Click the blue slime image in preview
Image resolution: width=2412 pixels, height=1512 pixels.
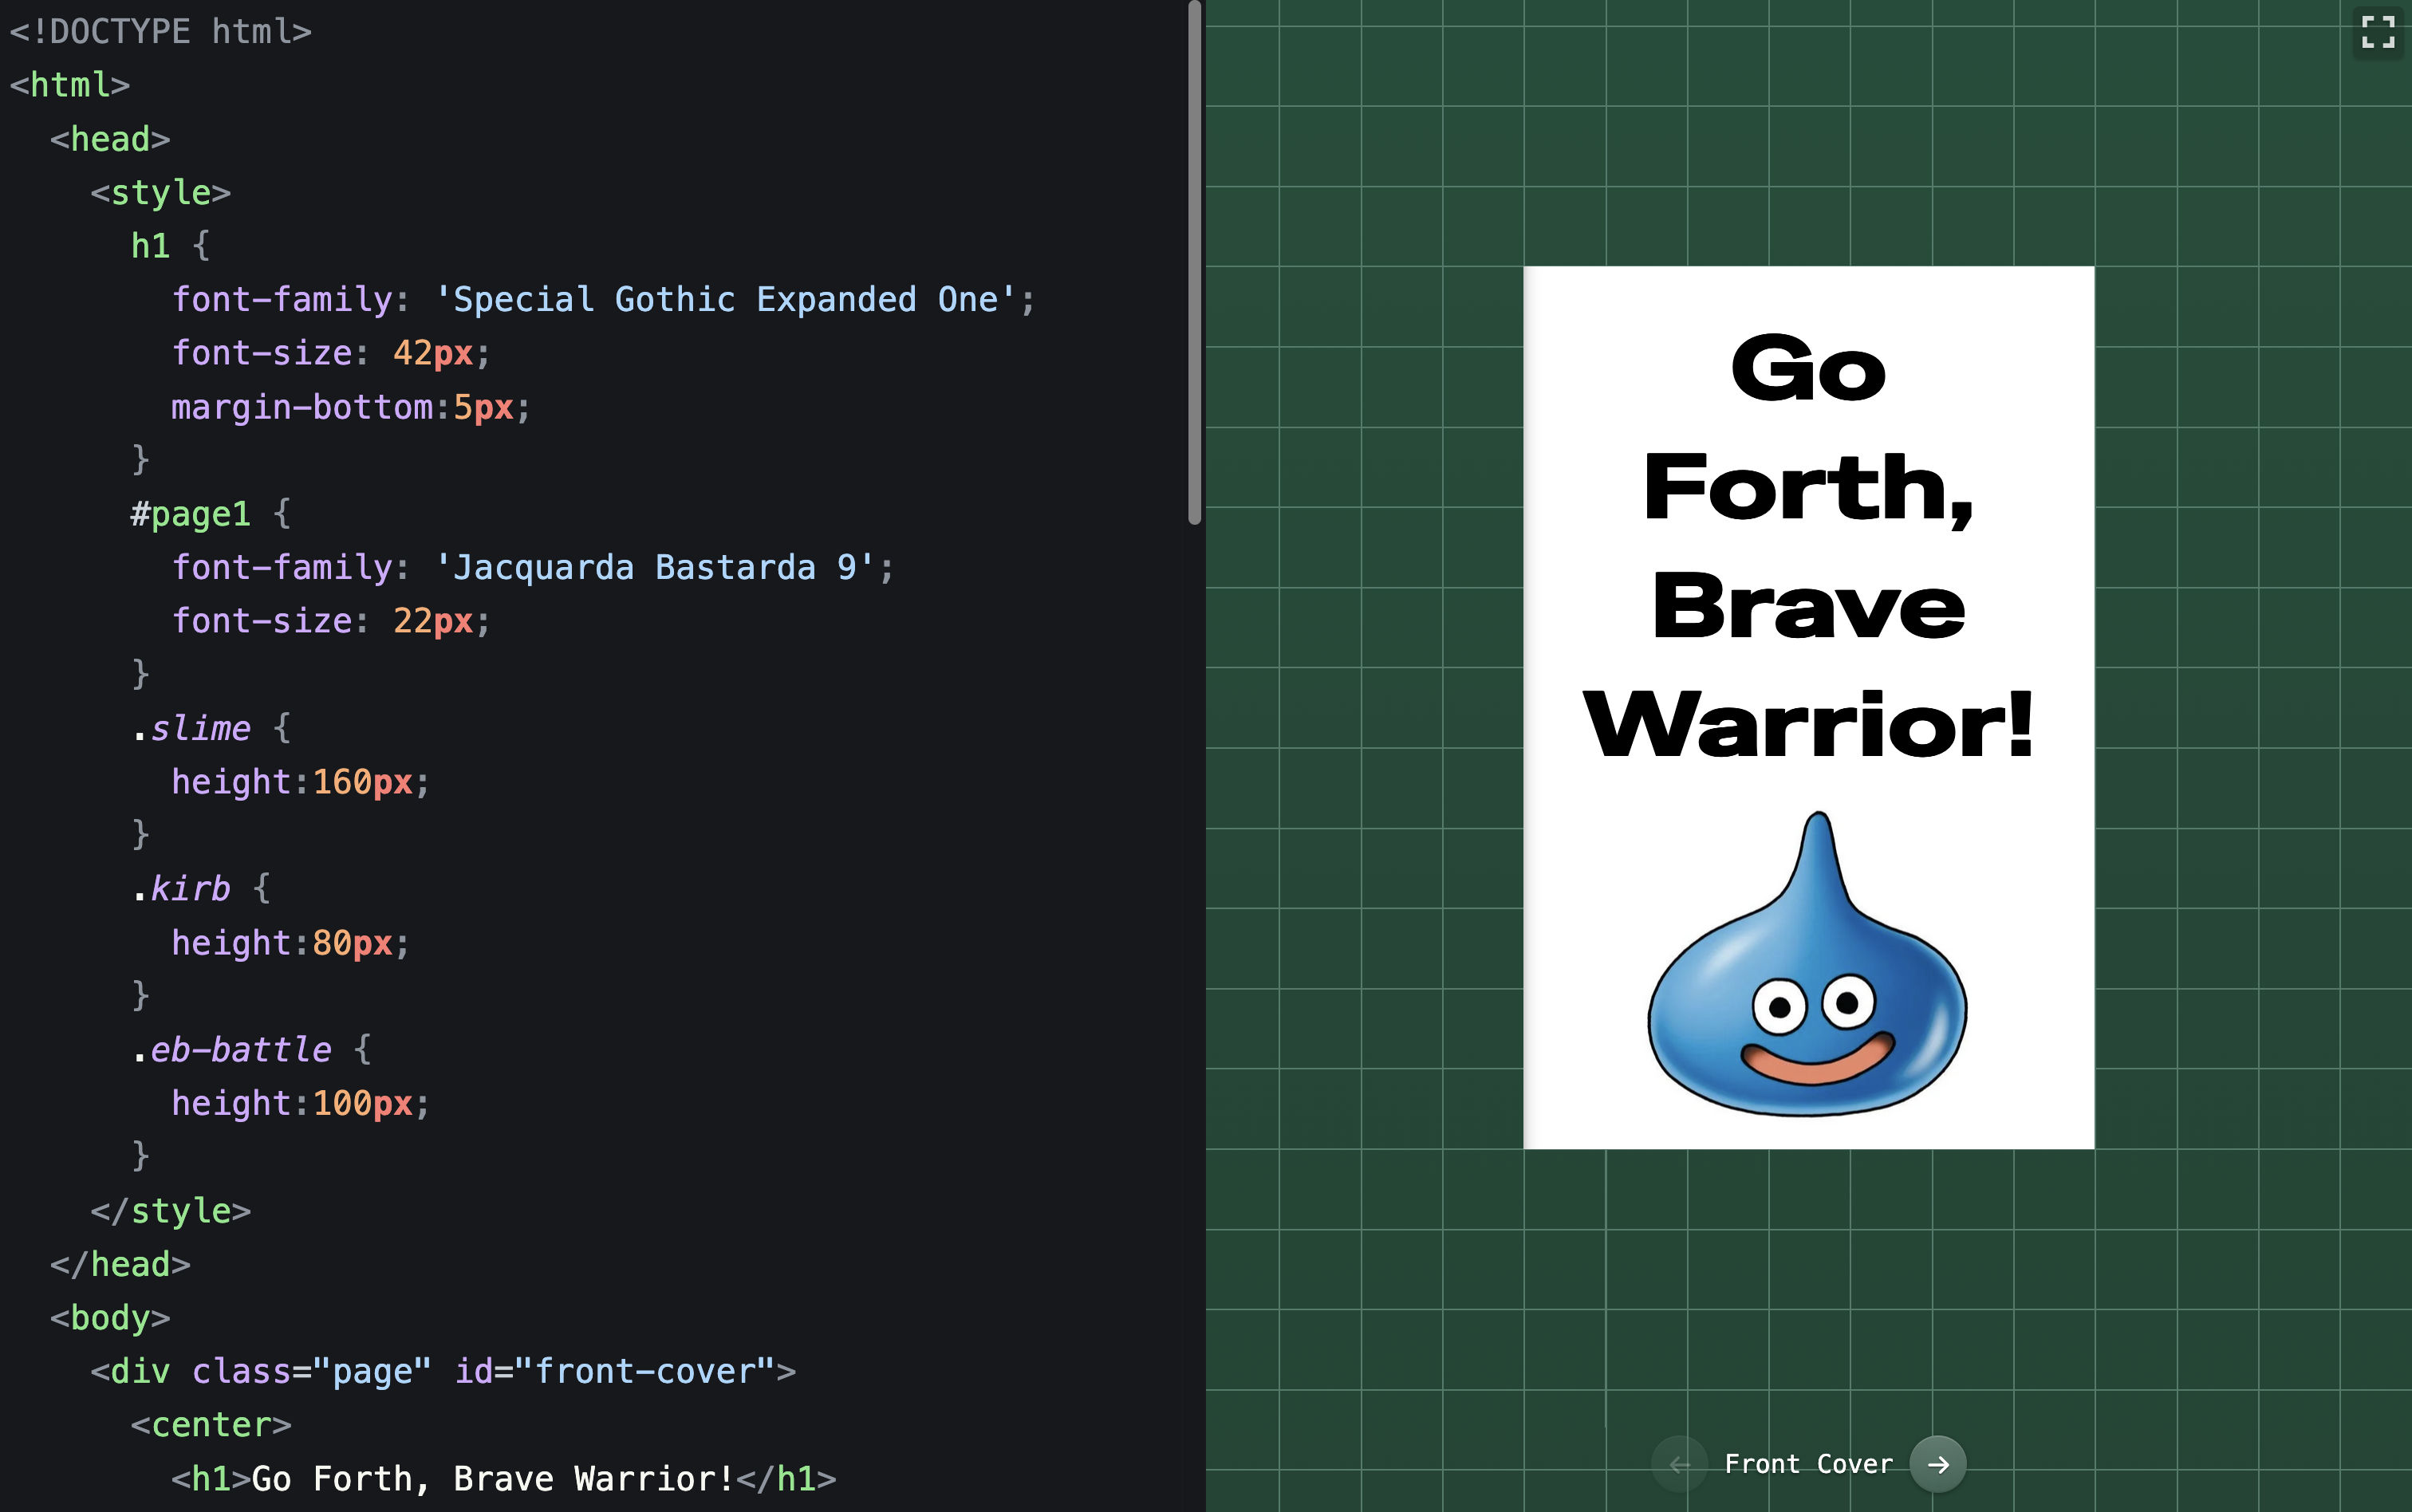tap(1808, 964)
